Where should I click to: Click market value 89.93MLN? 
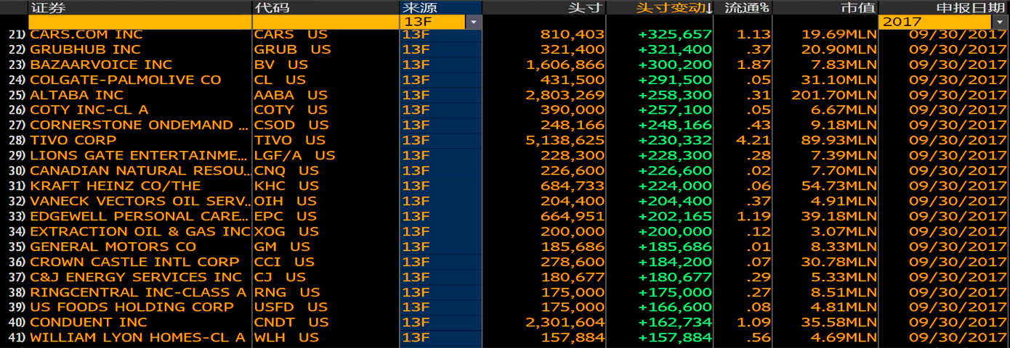[x=839, y=140]
